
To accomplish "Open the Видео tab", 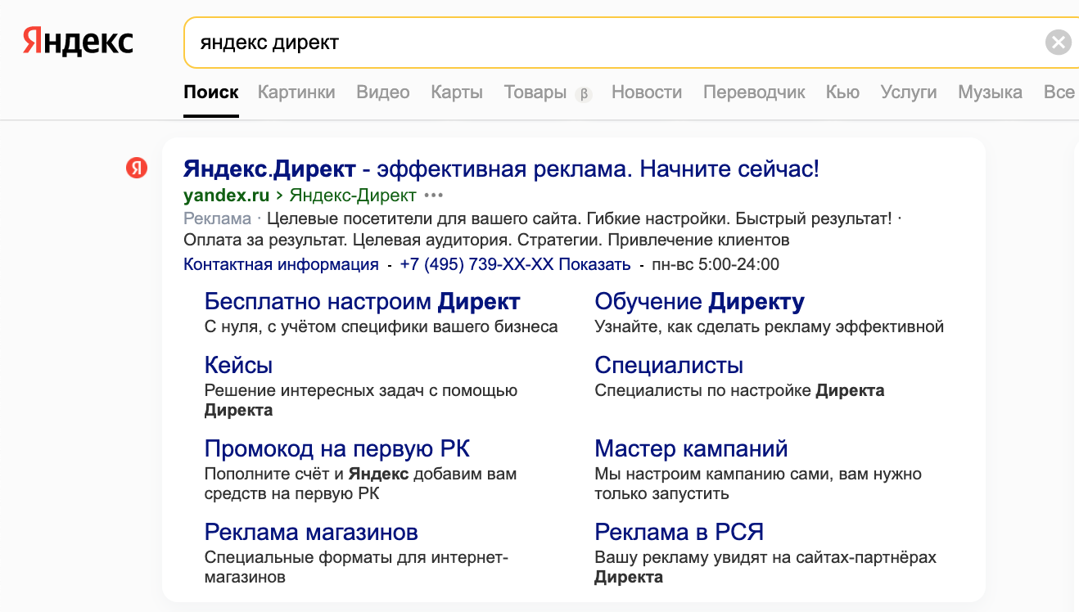I will pos(383,92).
